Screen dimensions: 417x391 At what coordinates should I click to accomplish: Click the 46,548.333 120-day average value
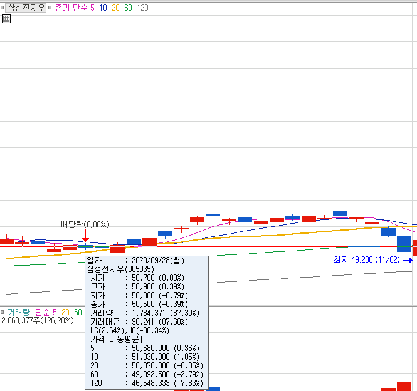coord(150,383)
